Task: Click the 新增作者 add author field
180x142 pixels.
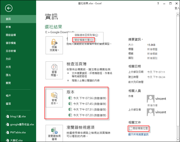Action: tap(152, 105)
